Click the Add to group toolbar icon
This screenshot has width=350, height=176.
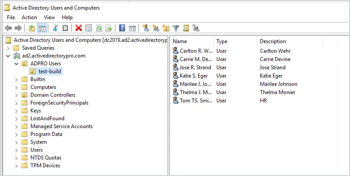196,28
